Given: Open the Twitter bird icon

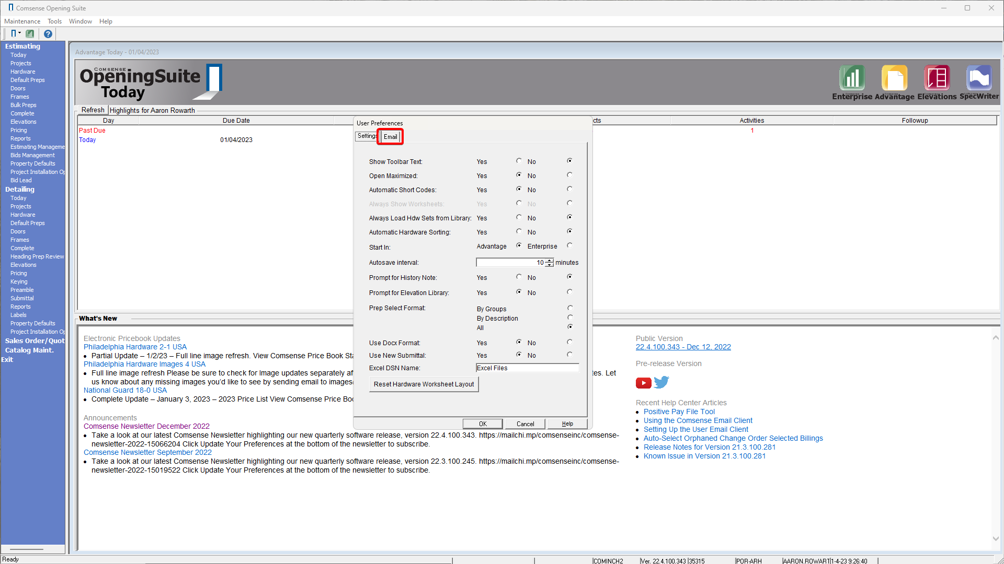Looking at the screenshot, I should (x=661, y=383).
